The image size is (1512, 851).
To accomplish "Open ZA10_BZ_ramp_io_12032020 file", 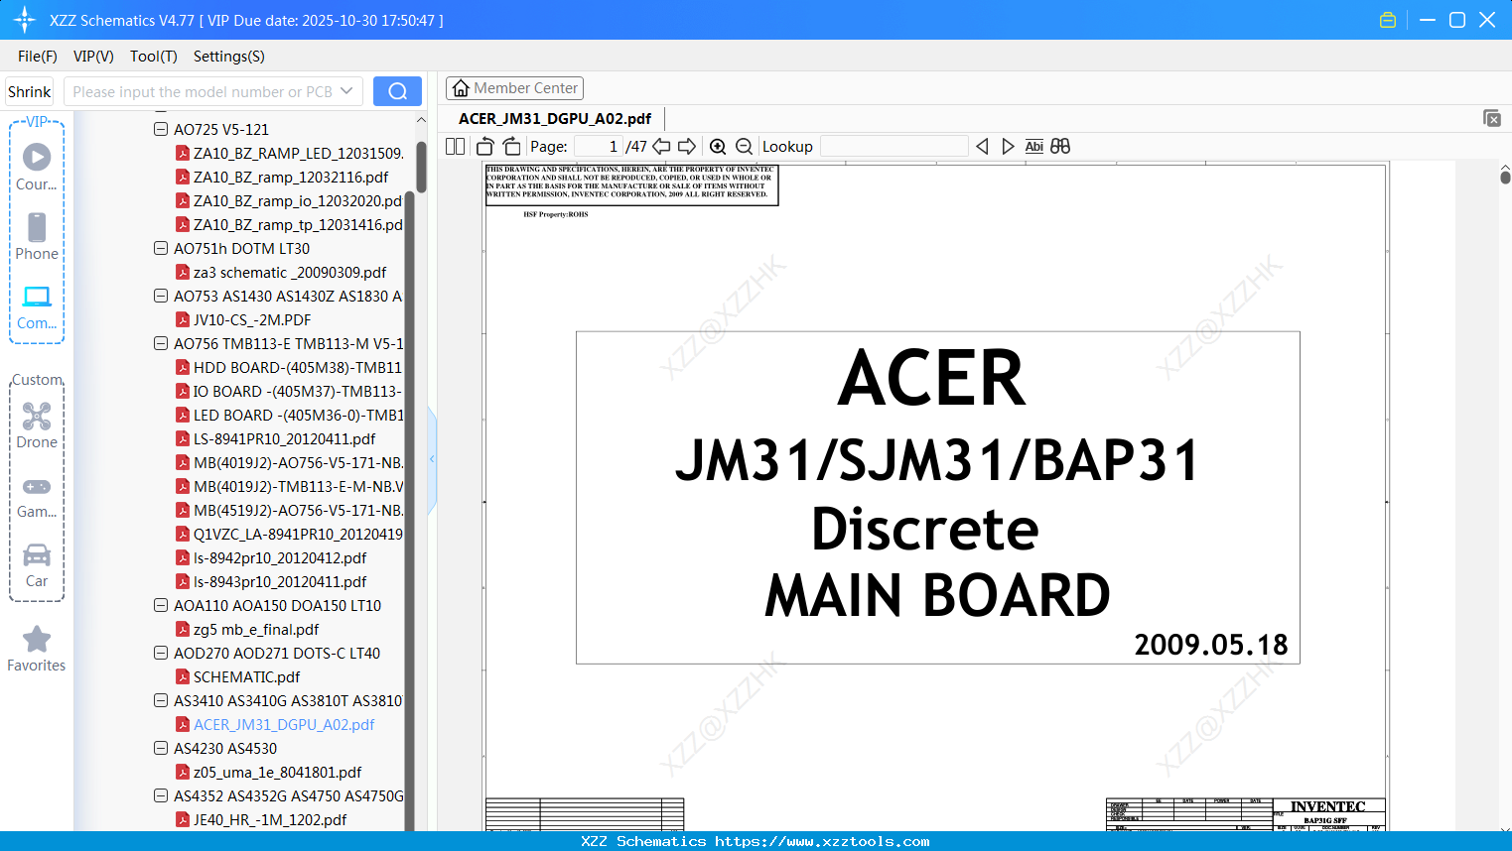I will coord(298,200).
